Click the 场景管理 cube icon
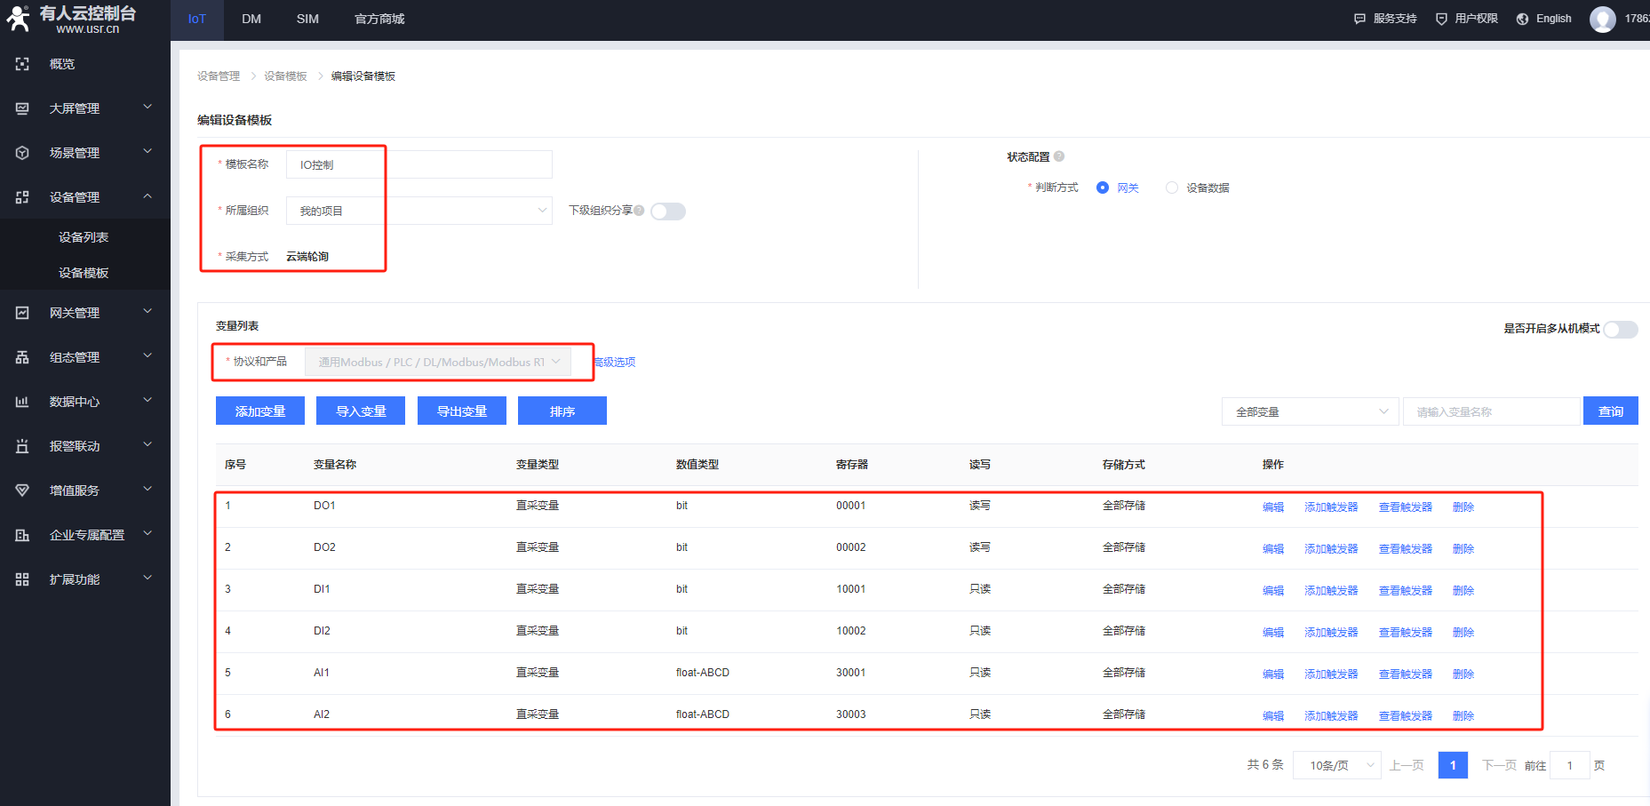Image resolution: width=1650 pixels, height=806 pixels. click(x=22, y=153)
